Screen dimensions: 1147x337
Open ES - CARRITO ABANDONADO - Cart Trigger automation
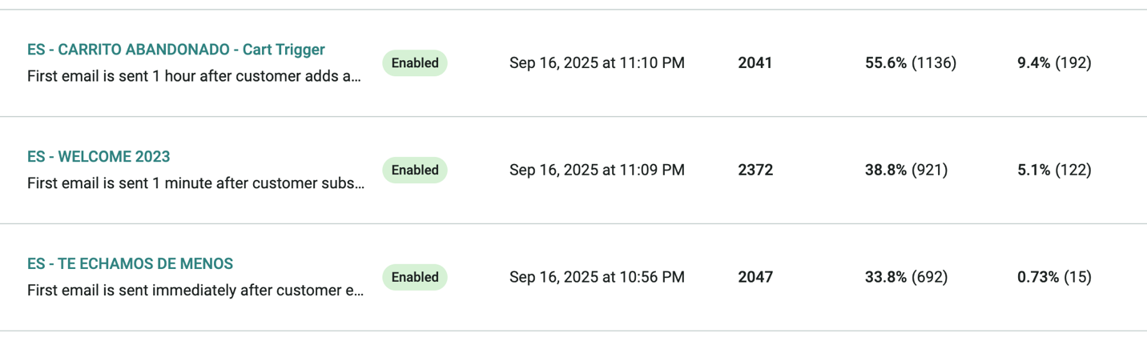pyautogui.click(x=176, y=50)
